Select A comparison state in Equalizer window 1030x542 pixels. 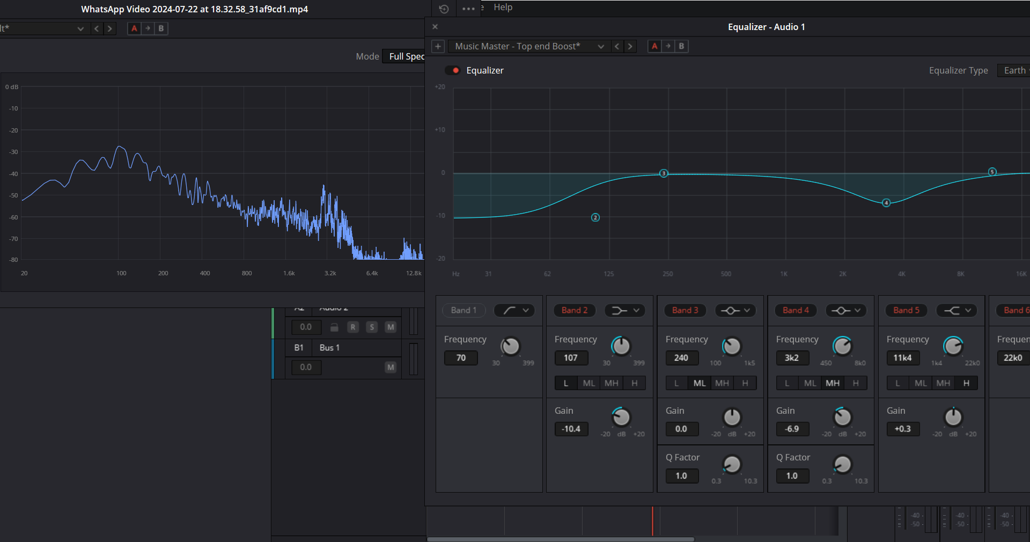(654, 46)
